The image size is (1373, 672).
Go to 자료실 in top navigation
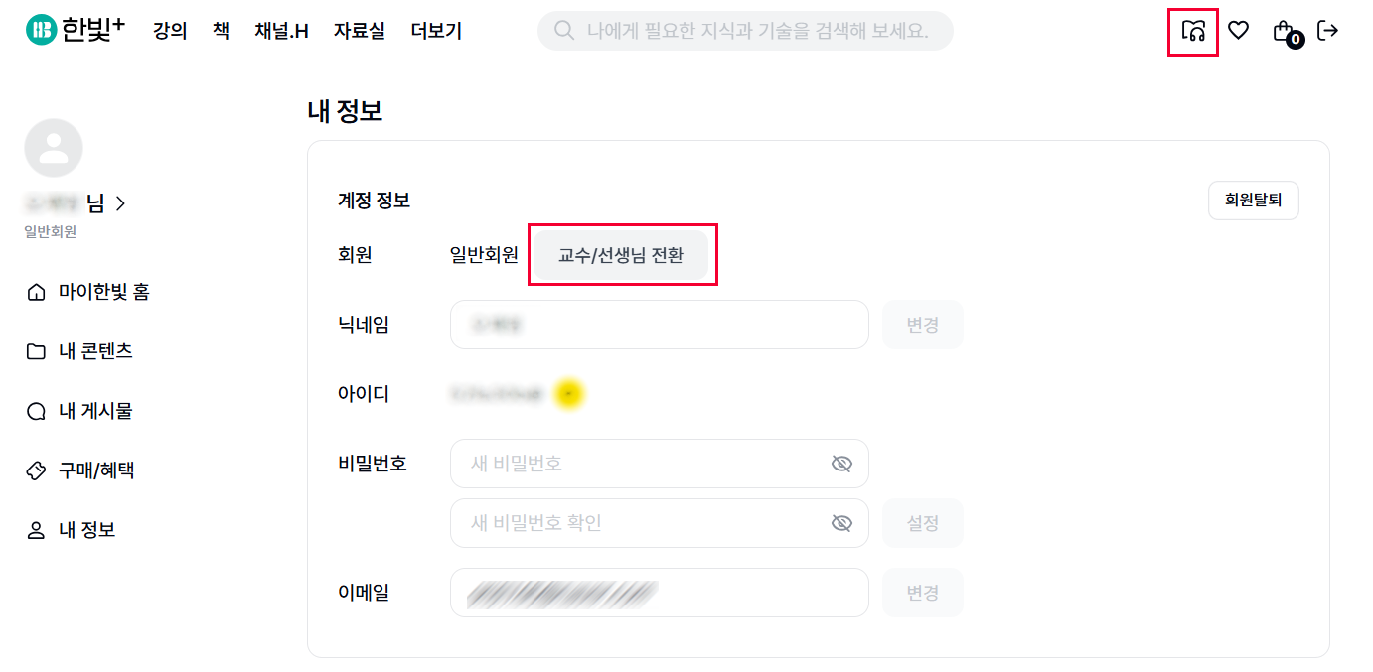360,31
